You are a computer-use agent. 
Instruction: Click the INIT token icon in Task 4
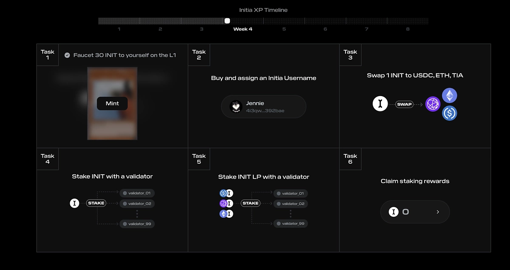point(75,203)
